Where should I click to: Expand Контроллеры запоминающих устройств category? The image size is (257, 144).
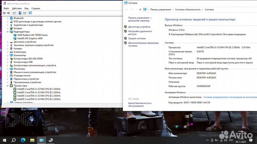click(x=7, y=66)
